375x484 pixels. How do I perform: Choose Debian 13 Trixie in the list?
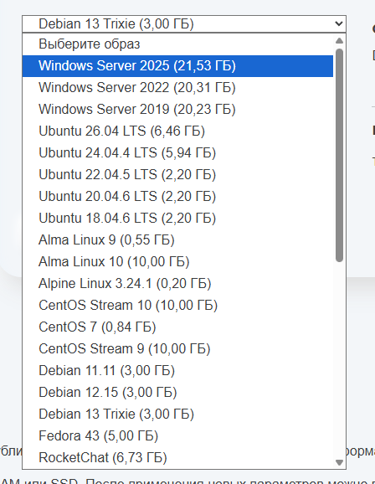177,414
